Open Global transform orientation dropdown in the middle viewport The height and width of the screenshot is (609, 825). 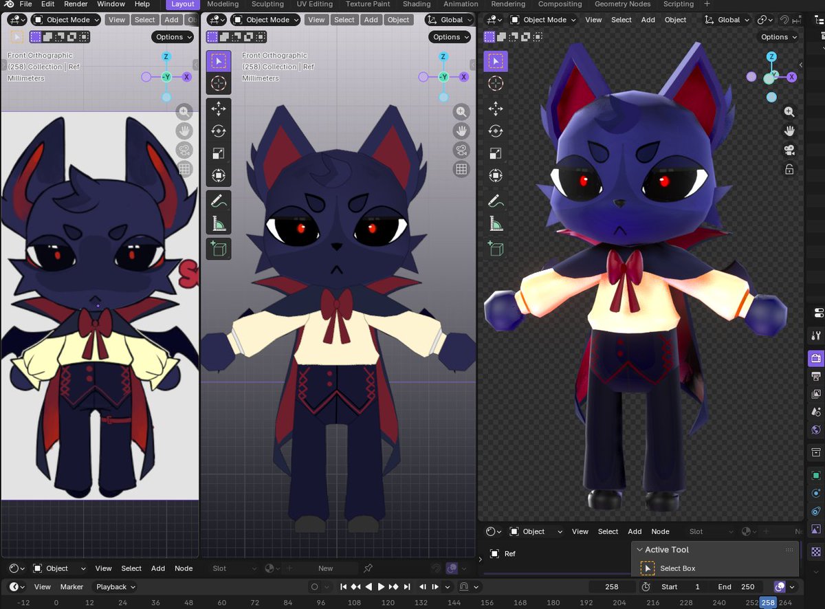pyautogui.click(x=450, y=20)
